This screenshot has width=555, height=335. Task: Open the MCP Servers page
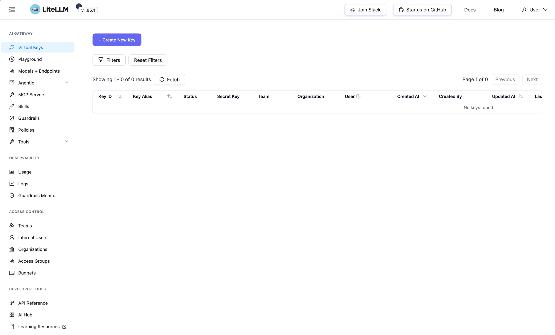click(38, 94)
